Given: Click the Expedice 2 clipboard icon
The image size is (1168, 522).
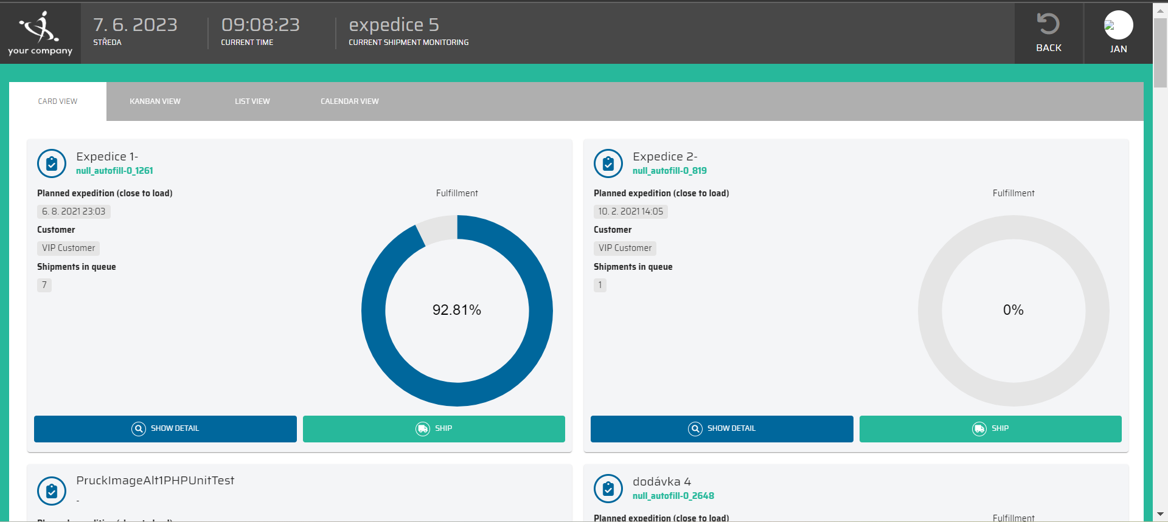Looking at the screenshot, I should [x=608, y=163].
